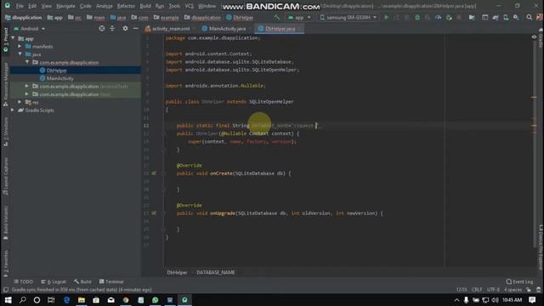This screenshot has height=306, width=544.
Task: Expand Gradle Scripts node
Action: pyautogui.click(x=13, y=110)
